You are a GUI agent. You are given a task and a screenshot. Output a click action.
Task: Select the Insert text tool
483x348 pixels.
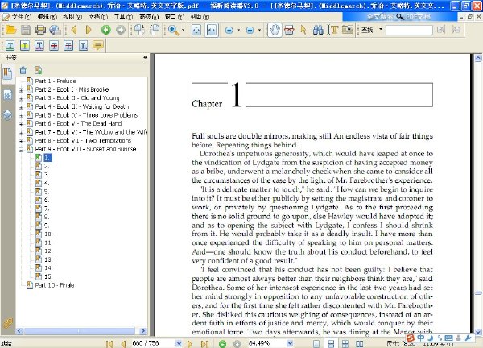tap(83, 46)
